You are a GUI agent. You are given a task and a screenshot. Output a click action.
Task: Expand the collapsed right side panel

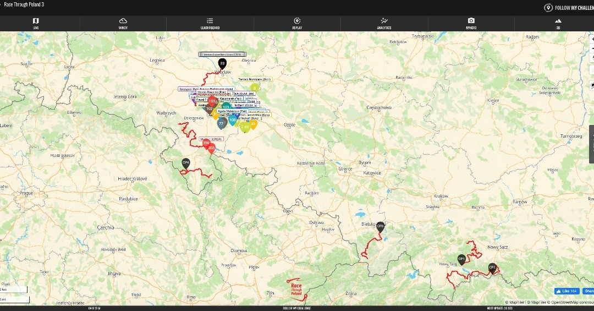coord(591,144)
